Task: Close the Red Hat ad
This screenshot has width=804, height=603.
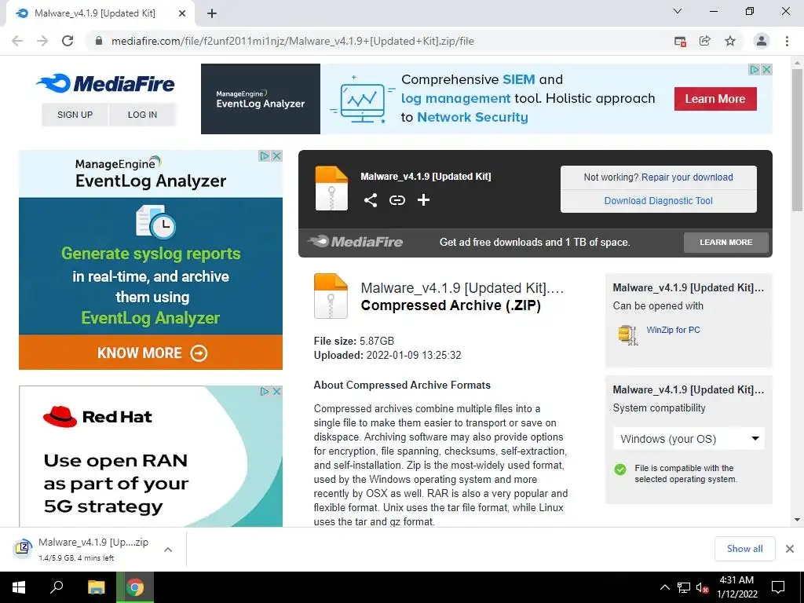Action: point(277,391)
